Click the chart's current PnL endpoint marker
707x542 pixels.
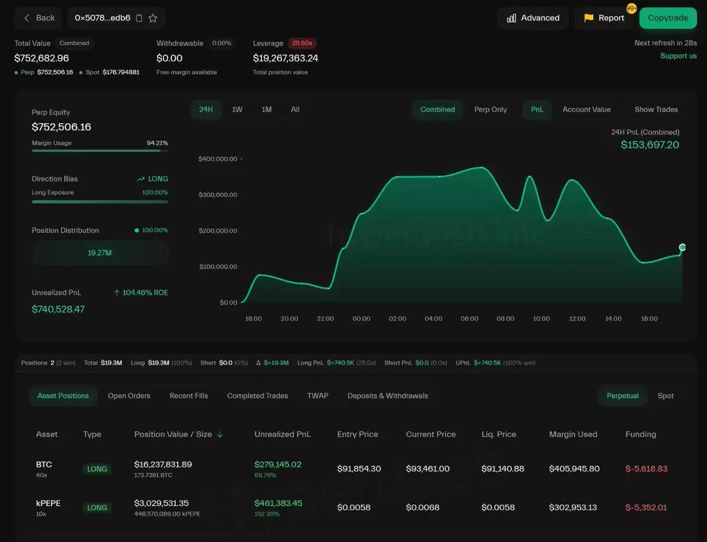(x=682, y=247)
